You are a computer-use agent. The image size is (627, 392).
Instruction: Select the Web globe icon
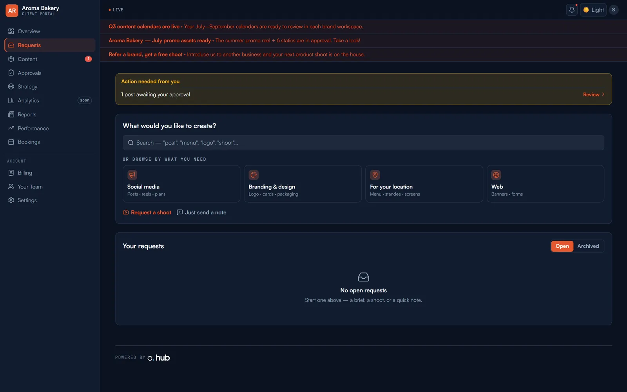pos(497,175)
